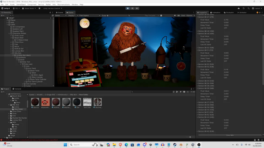This screenshot has height=148, width=264.
Task: Select the BillyBobMA material thumbnail
Action: click(x=45, y=102)
